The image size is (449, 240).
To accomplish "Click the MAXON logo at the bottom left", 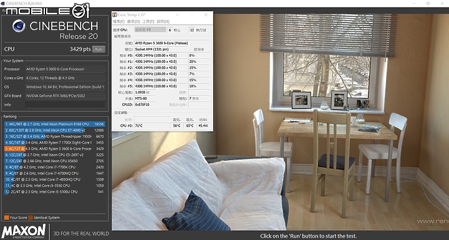I will (24, 232).
